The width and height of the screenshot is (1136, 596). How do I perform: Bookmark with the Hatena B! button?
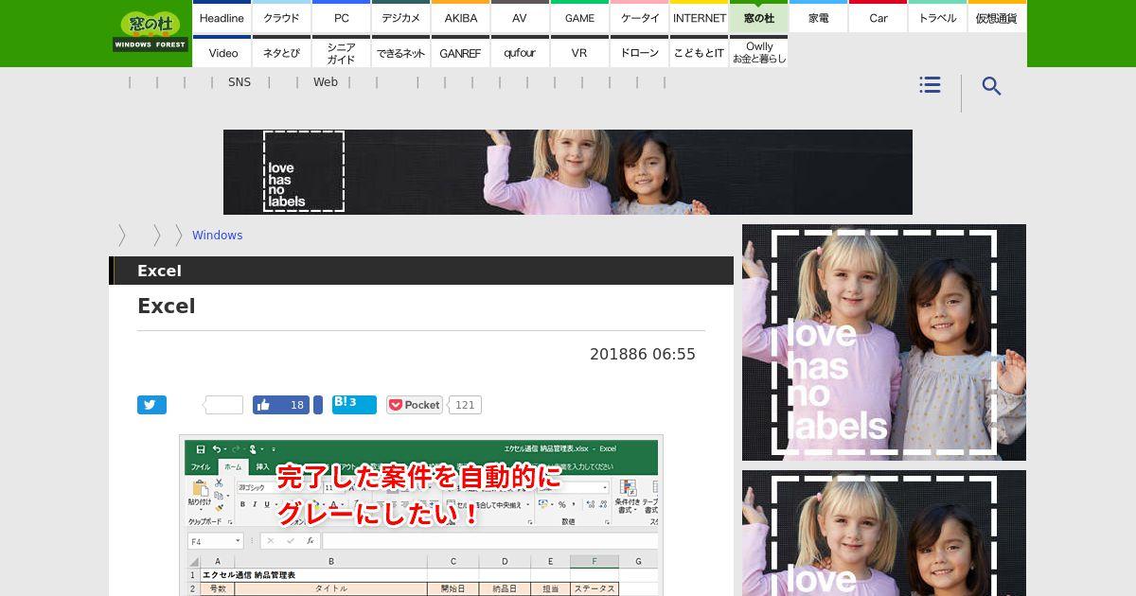coord(354,405)
